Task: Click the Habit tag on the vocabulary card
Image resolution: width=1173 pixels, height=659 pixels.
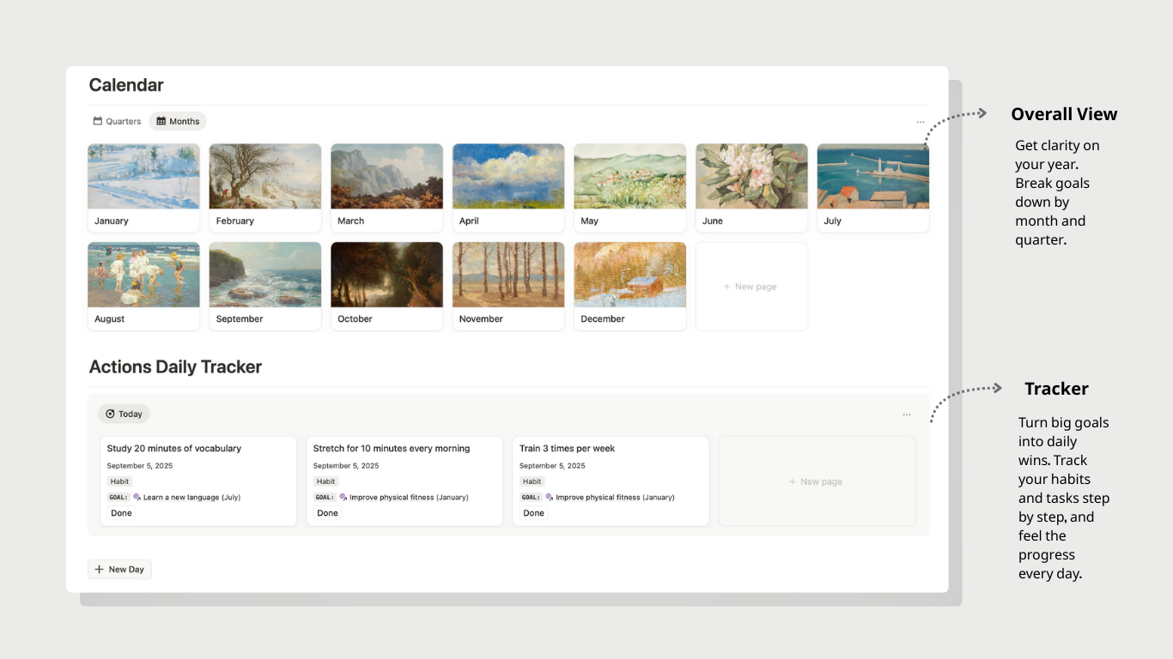Action: click(119, 481)
